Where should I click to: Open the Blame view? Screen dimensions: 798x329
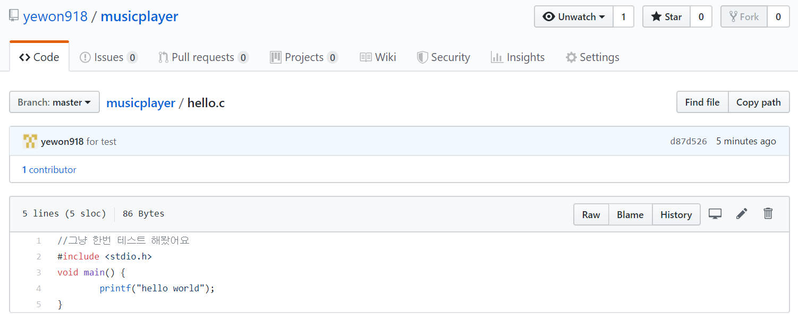630,214
